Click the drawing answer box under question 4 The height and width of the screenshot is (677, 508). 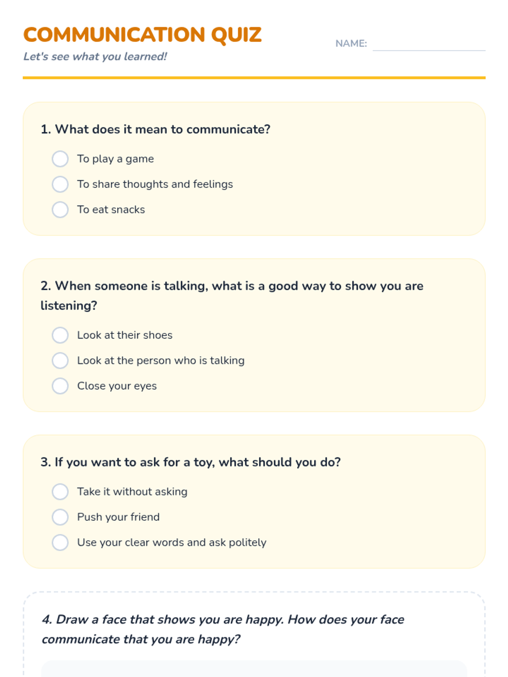point(254,669)
